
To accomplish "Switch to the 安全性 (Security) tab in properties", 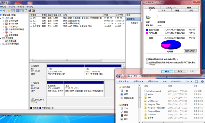I will 152,8.
